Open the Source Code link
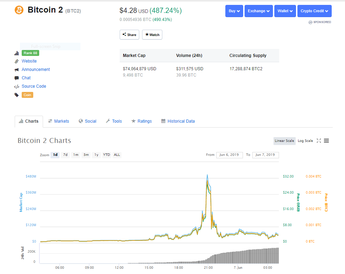This screenshot has height=274, width=345. point(34,86)
